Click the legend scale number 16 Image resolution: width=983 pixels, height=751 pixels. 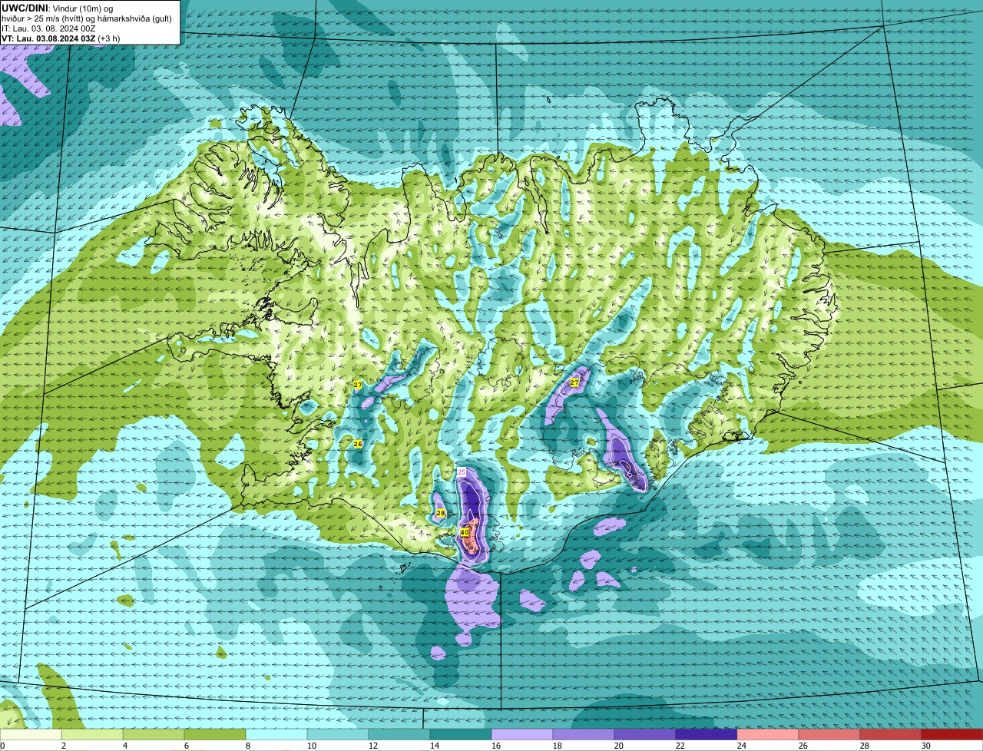495,746
